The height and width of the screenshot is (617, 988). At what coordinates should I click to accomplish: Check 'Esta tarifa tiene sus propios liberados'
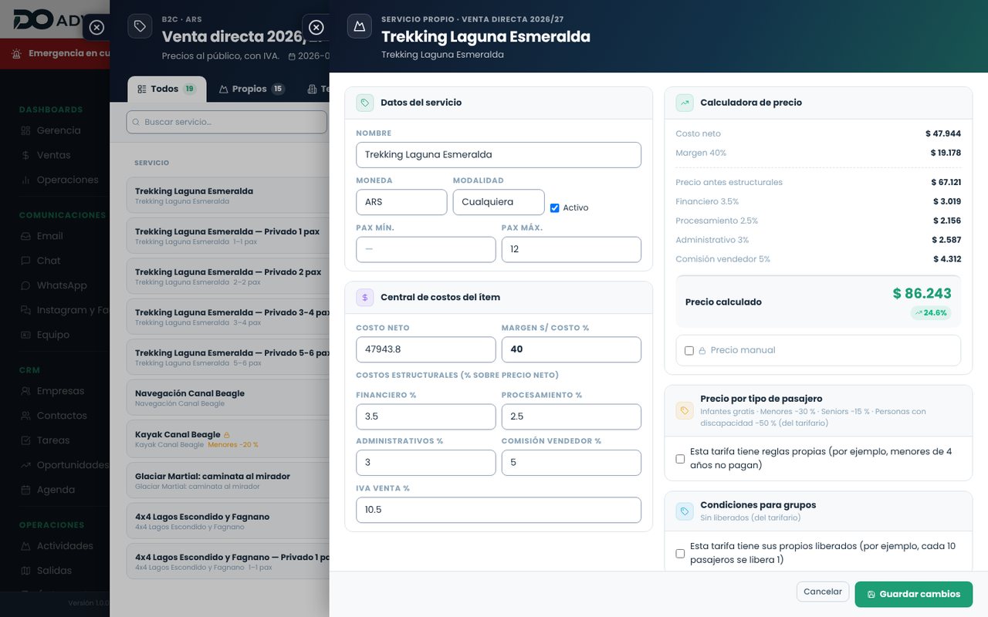[x=680, y=553]
